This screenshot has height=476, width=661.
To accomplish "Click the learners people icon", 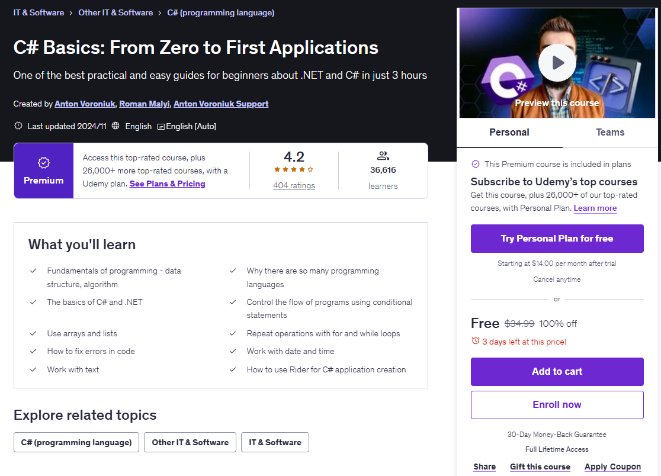I will tap(383, 156).
